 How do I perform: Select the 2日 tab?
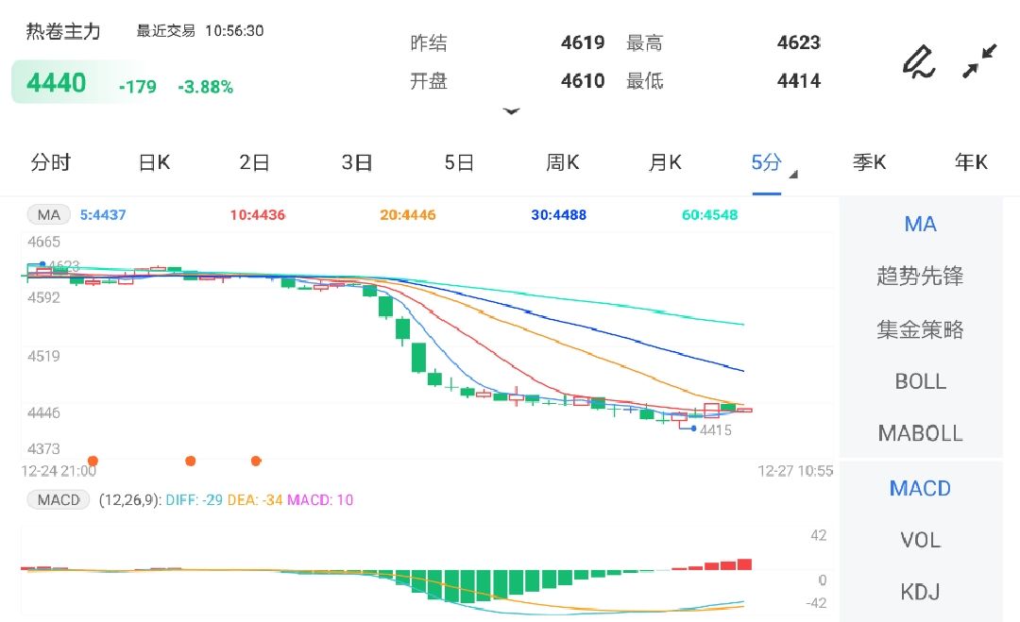tap(254, 162)
